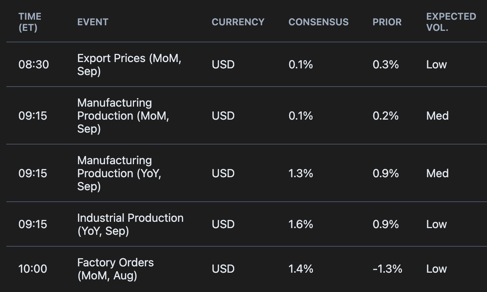
Task: Click USD in the Export Prices row
Action: coord(223,65)
